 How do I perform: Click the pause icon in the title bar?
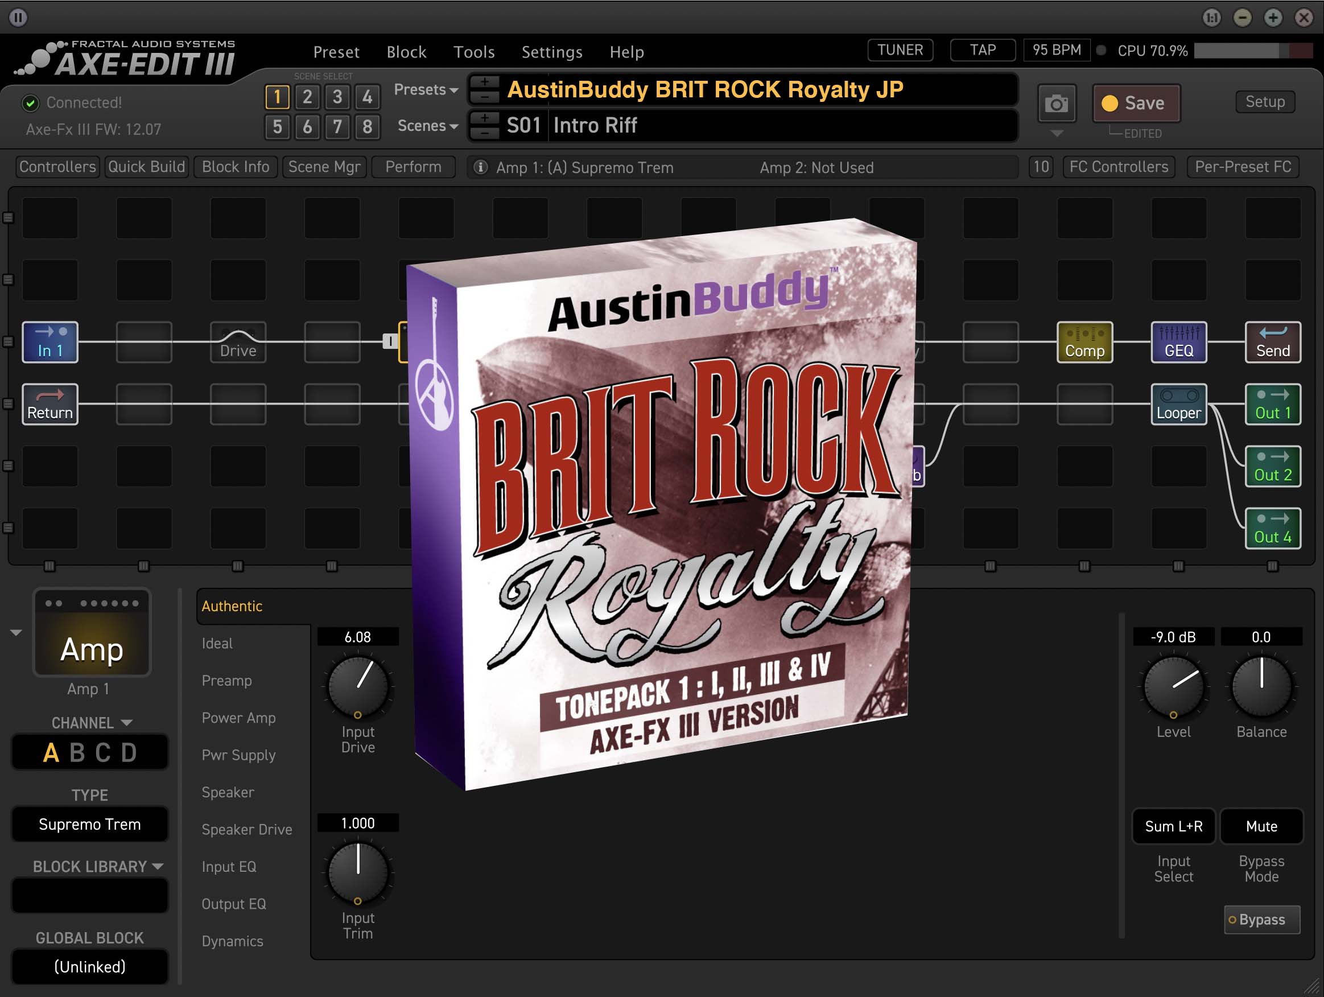18,18
